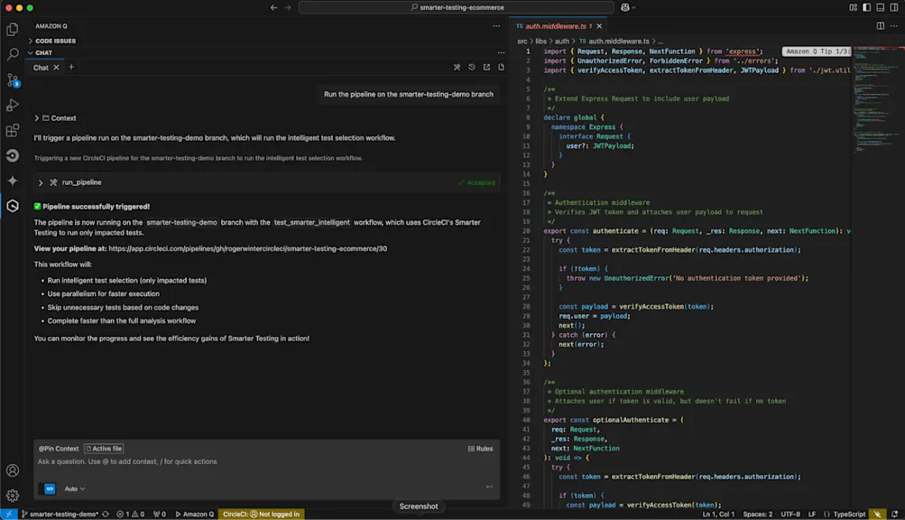Screen dimensions: 905x520
Task: Change encoding via UTF-8 status item
Action: pos(790,515)
